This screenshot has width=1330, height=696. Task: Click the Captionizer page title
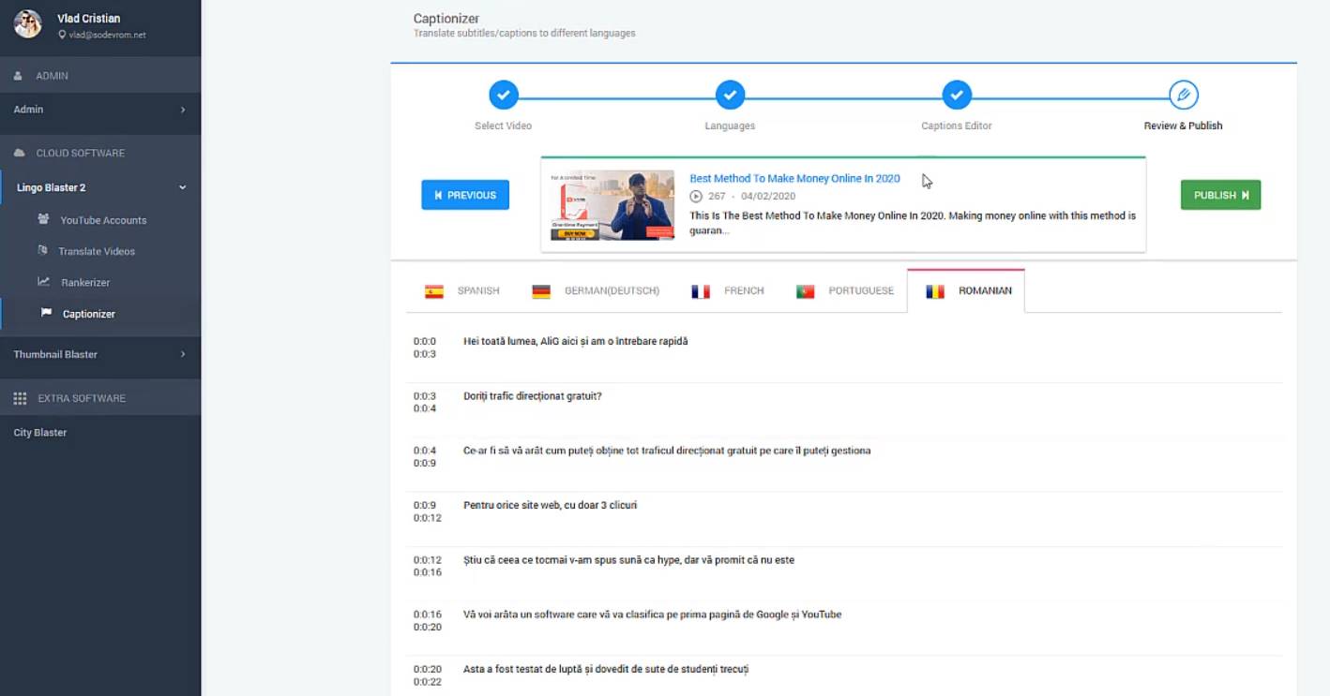tap(446, 19)
